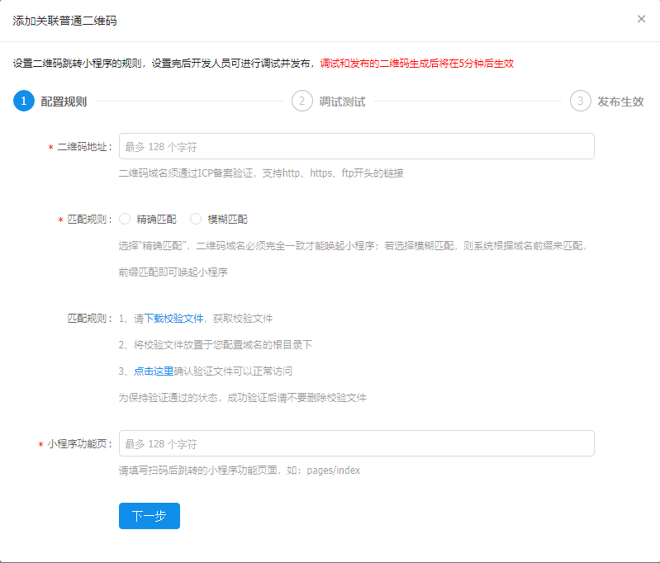Focus the 小程序功能页 input field

356,443
